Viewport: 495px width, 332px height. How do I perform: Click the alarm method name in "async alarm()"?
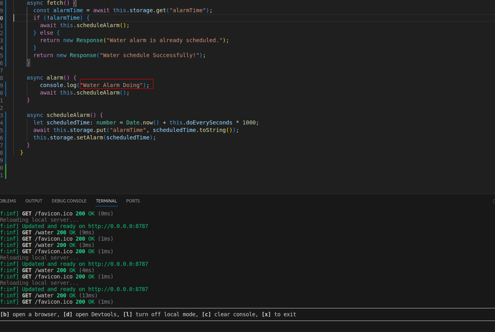click(55, 78)
